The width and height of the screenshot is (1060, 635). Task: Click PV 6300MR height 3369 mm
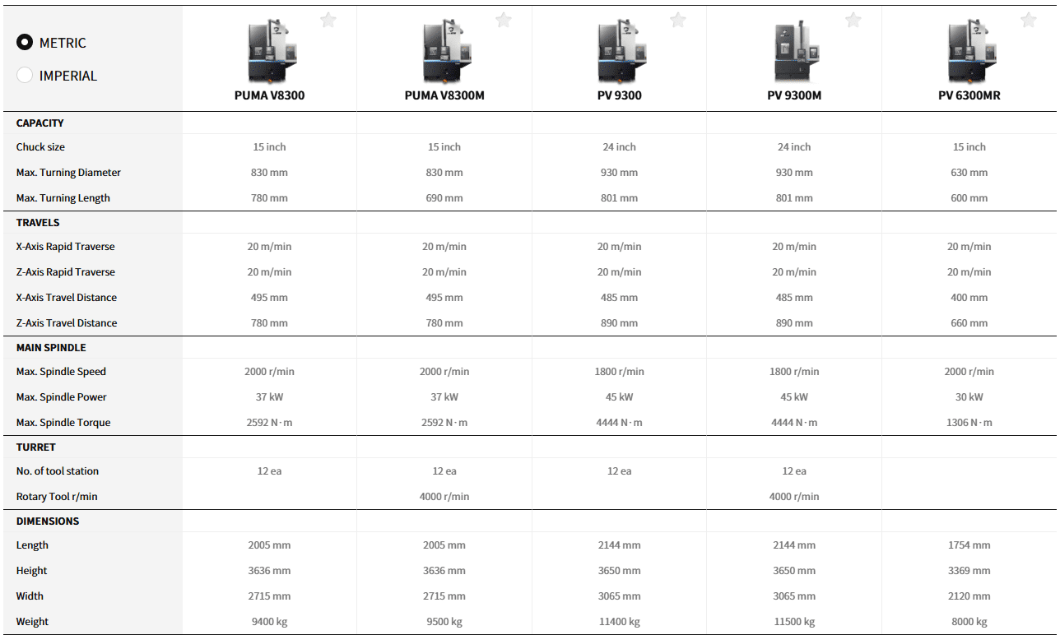click(969, 571)
